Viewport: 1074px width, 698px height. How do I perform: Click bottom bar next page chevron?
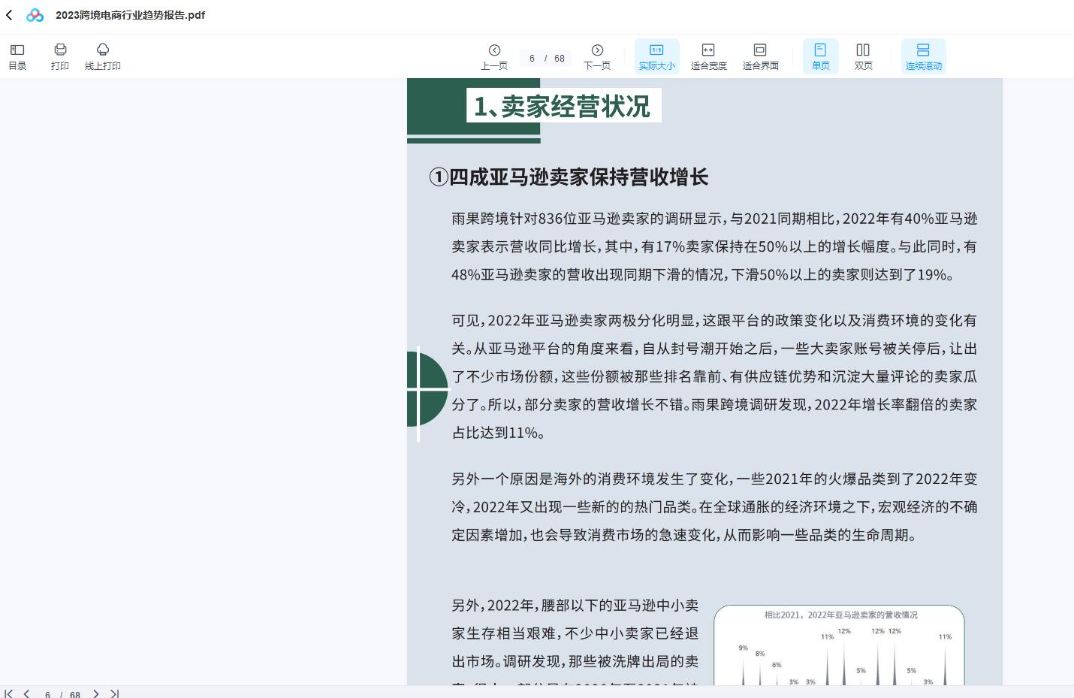95,693
